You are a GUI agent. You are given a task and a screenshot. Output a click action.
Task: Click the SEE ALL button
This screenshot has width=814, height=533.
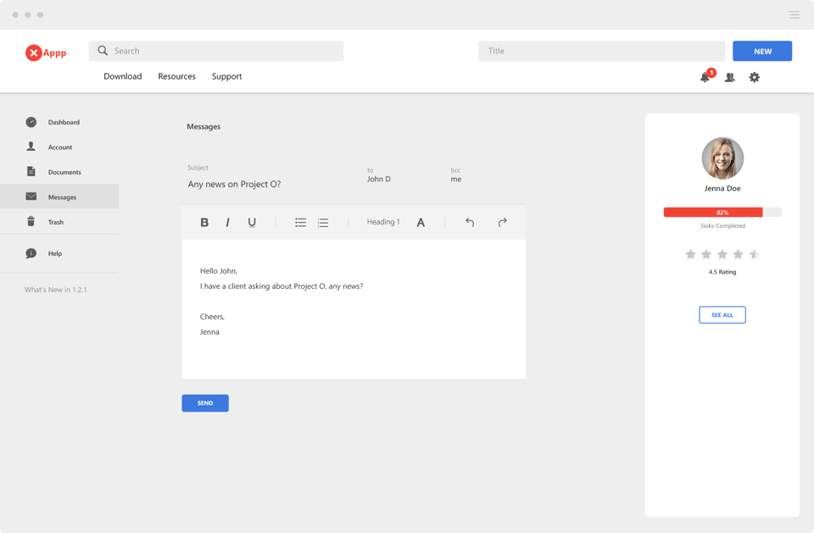(x=722, y=315)
